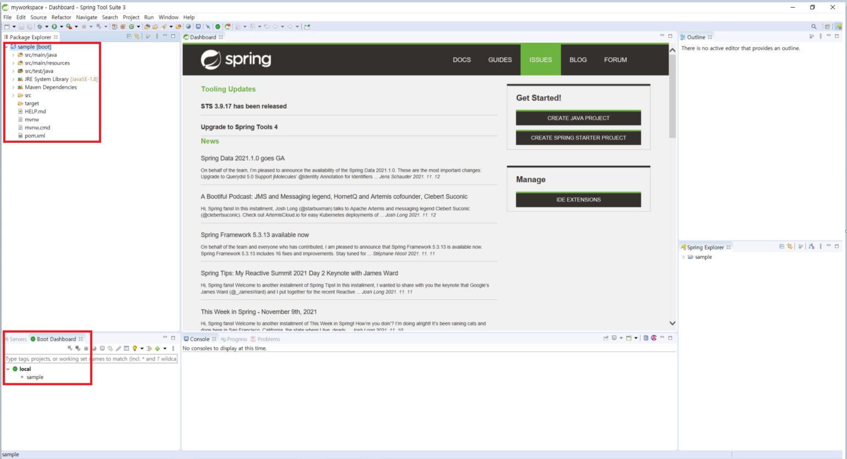Viewport: 847px width, 459px height.
Task: Click CREATE JAVA PROJECT button
Action: 578,117
